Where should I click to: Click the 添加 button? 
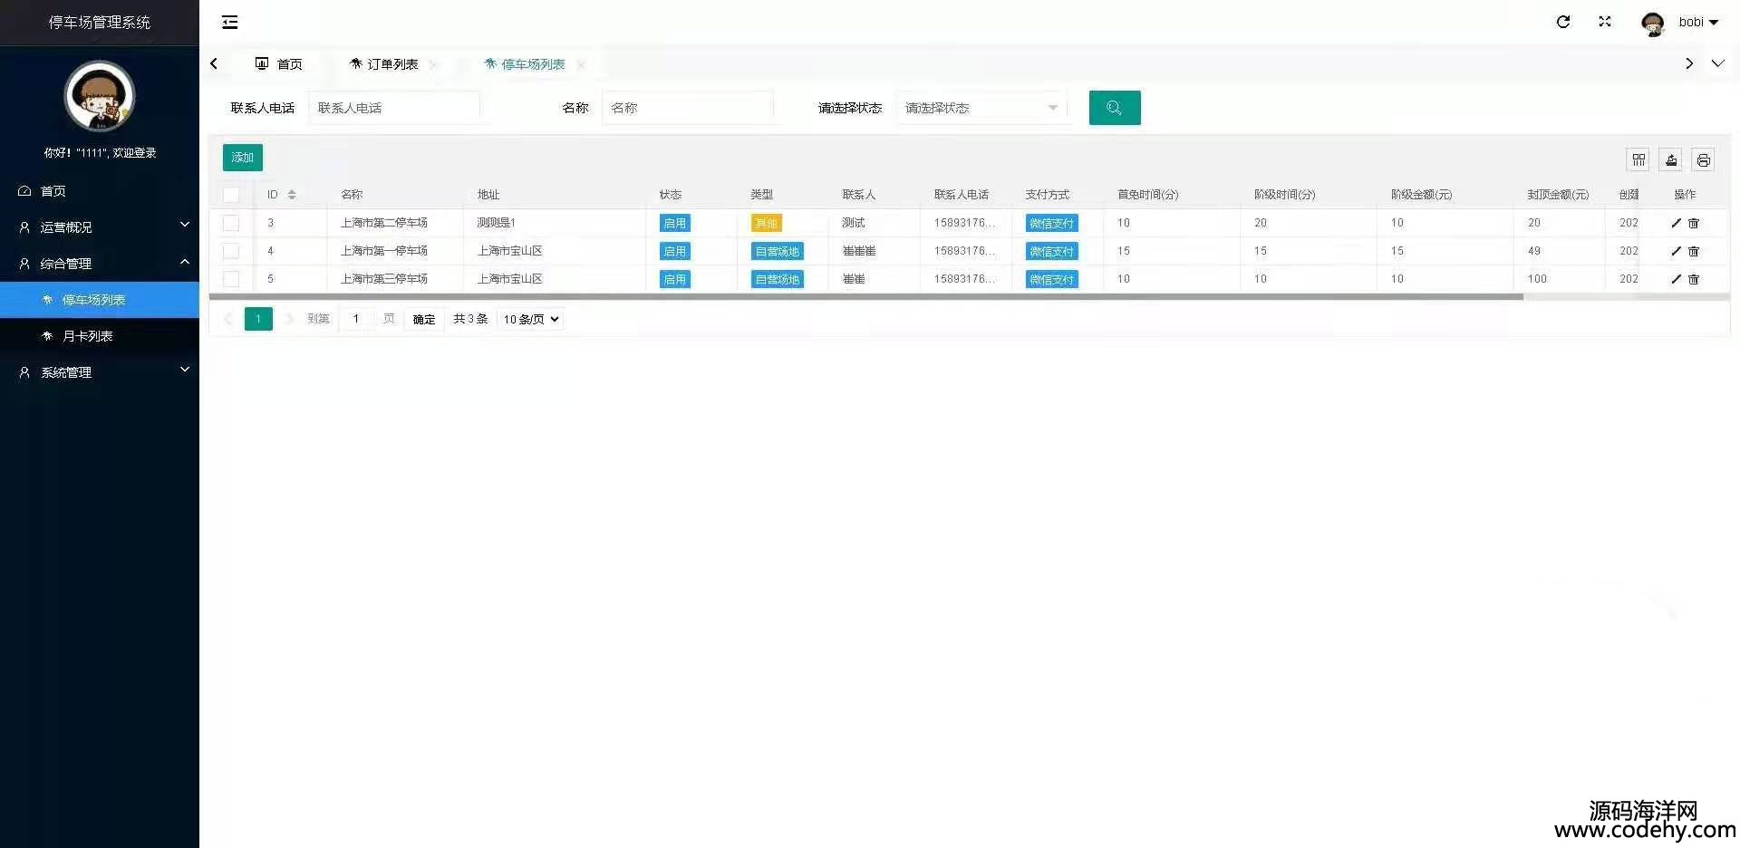243,158
